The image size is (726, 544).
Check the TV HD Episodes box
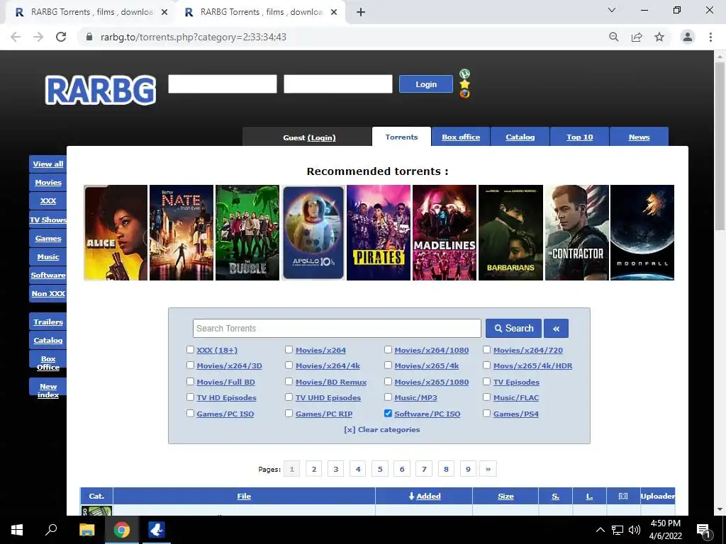[x=190, y=397]
